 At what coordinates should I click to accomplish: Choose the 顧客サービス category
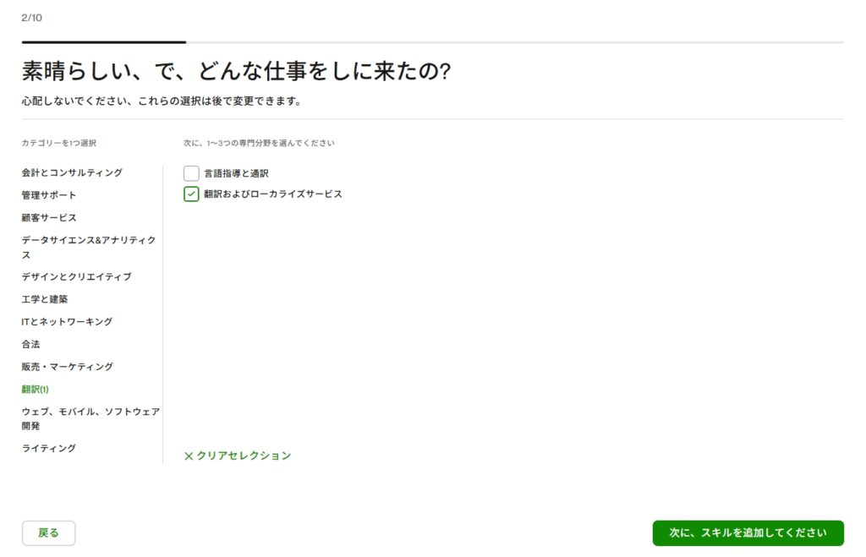pos(49,217)
